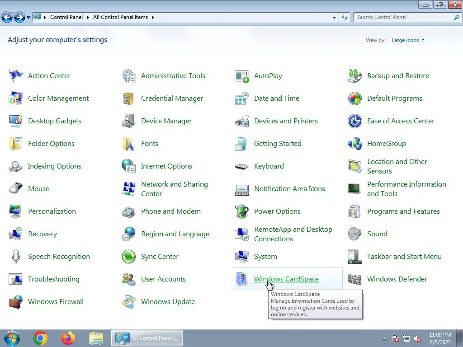
Task: Open the Region and Language link
Action: 175,234
